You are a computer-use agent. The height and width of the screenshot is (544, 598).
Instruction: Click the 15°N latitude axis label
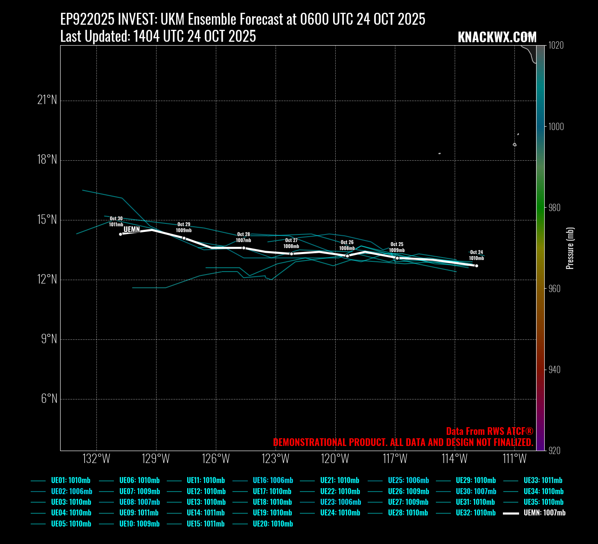pyautogui.click(x=47, y=220)
